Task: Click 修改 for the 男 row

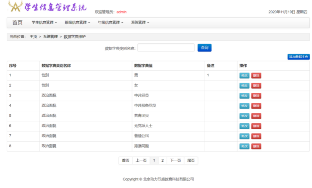Action: point(244,76)
